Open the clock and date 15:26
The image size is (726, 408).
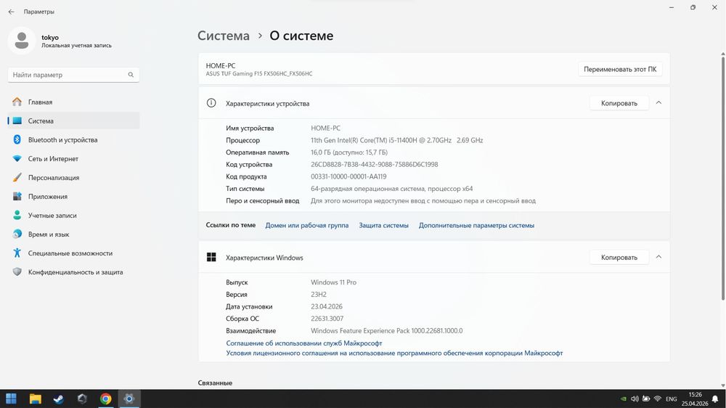(695, 399)
